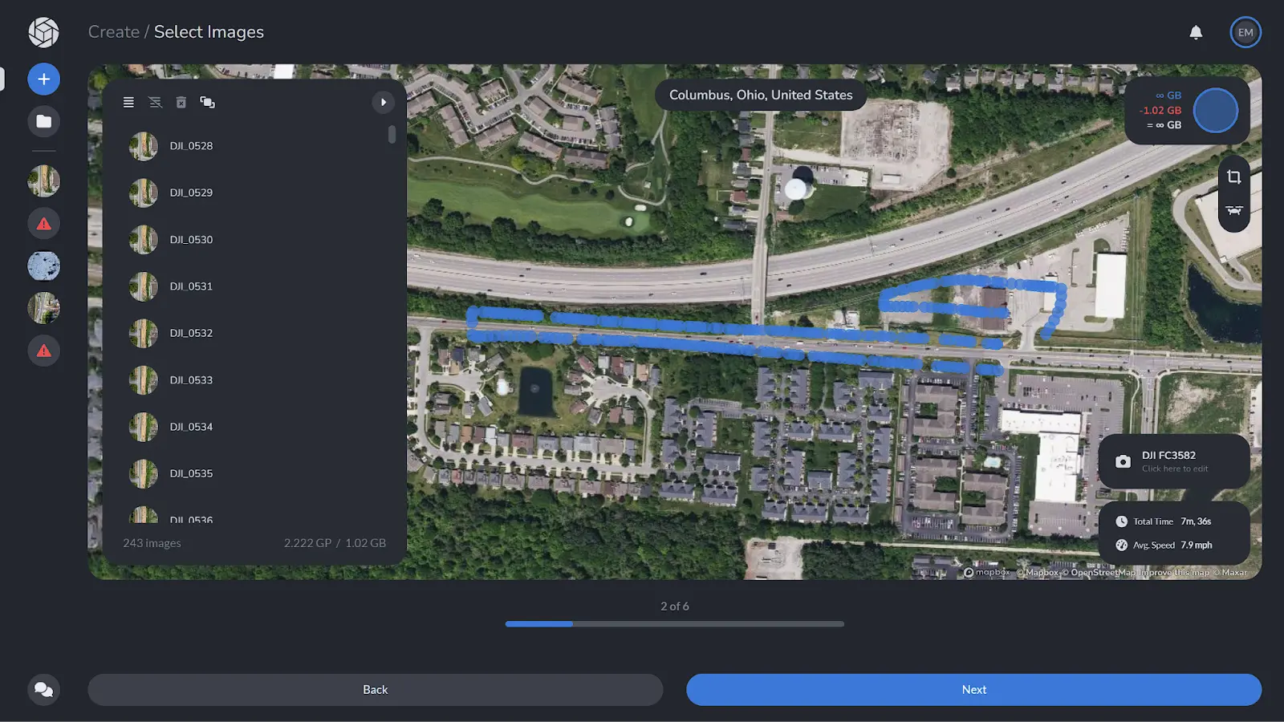Select the drone flight path icon
The height and width of the screenshot is (722, 1284).
pyautogui.click(x=1233, y=210)
